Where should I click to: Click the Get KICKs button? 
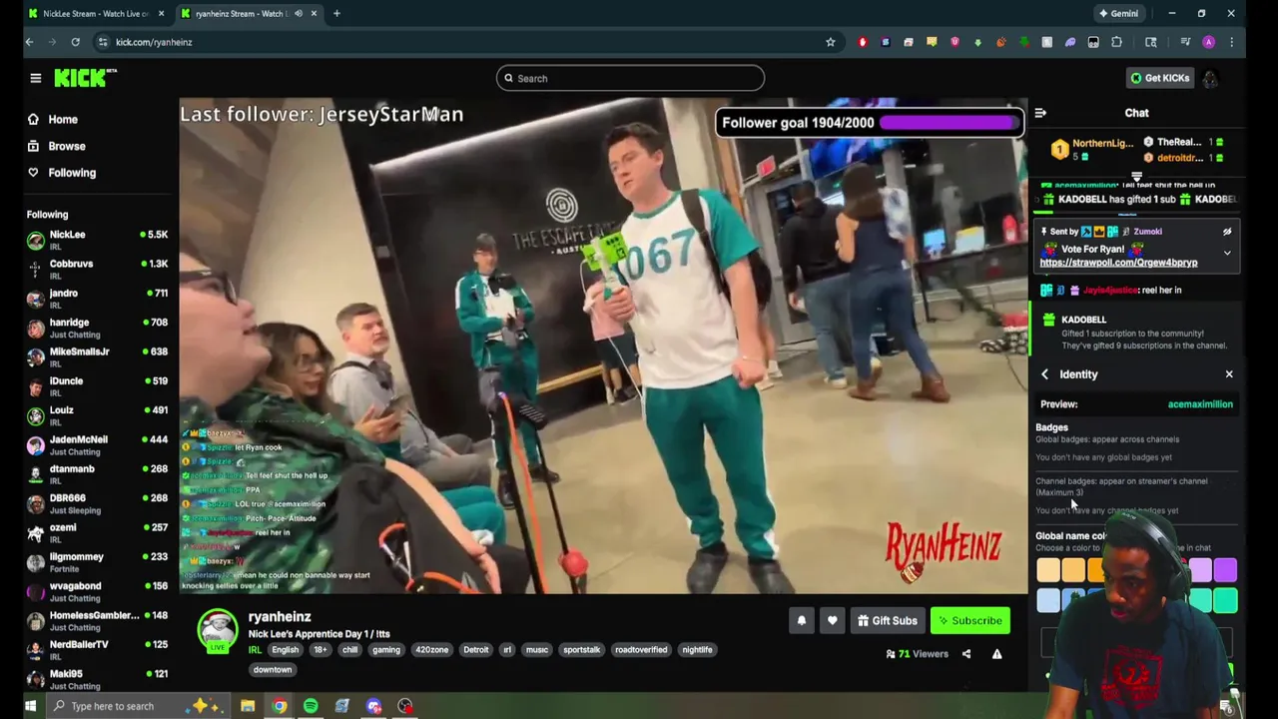[1159, 78]
